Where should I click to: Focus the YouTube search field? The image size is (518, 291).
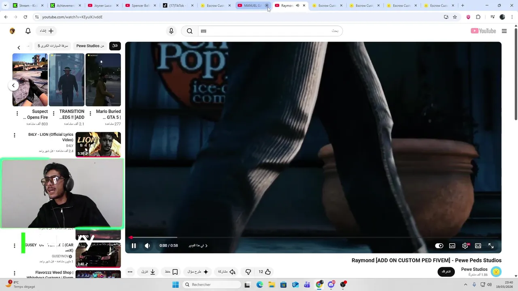pos(270,31)
